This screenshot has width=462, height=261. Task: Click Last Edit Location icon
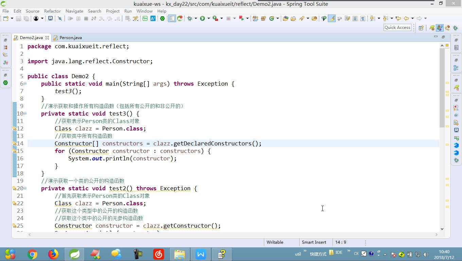398,18
